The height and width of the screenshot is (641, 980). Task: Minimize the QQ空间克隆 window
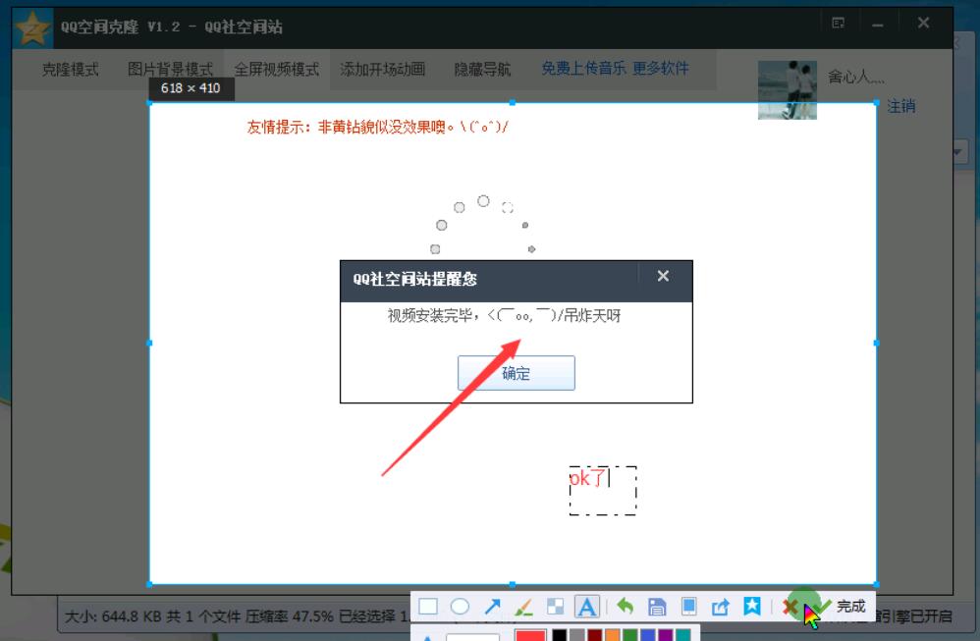878,25
